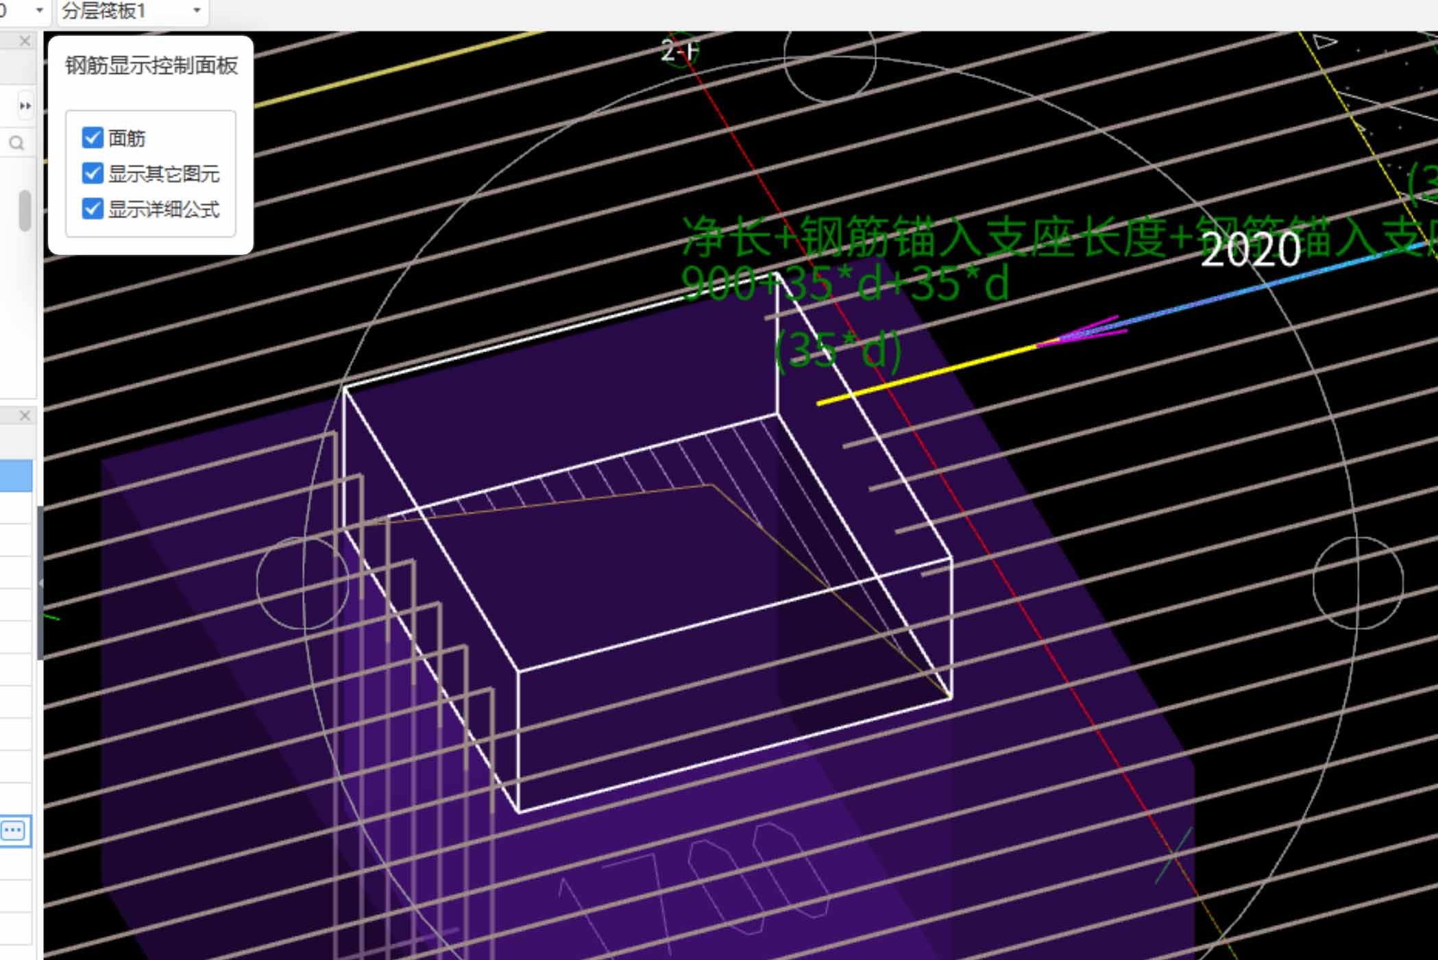Select the highlighted blue row in left panel
Screen dimensions: 1438x960
[16, 476]
